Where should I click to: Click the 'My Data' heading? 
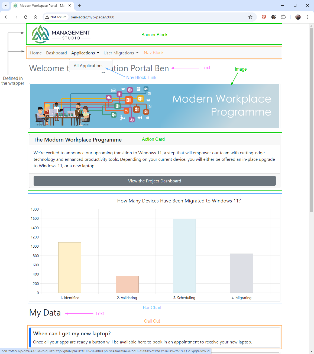(45, 313)
